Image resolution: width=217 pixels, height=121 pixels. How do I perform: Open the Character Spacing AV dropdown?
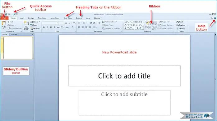[x=62, y=27]
